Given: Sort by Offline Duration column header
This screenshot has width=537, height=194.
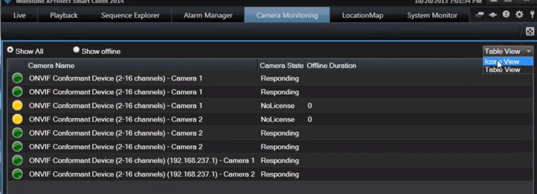Looking at the screenshot, I should tap(331, 65).
